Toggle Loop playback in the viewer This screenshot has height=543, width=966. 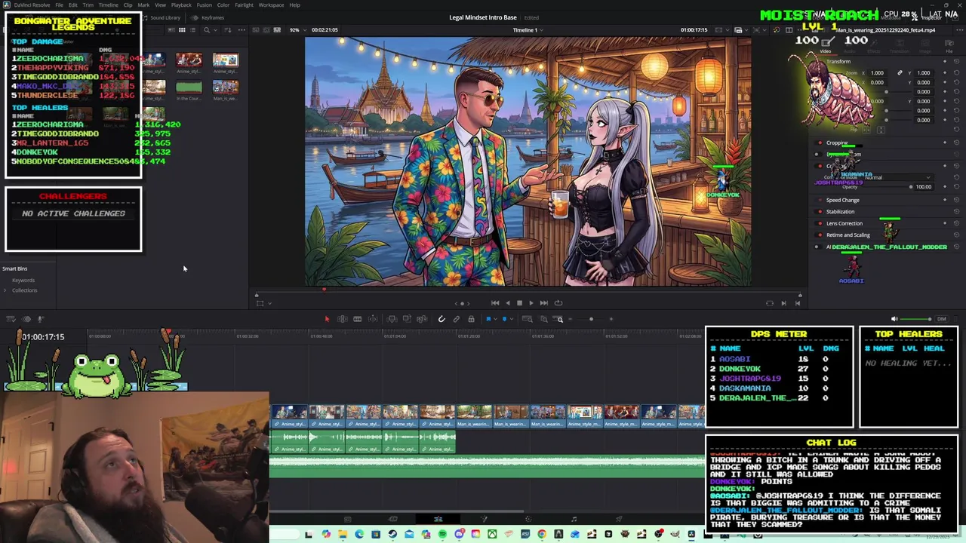[x=558, y=302]
